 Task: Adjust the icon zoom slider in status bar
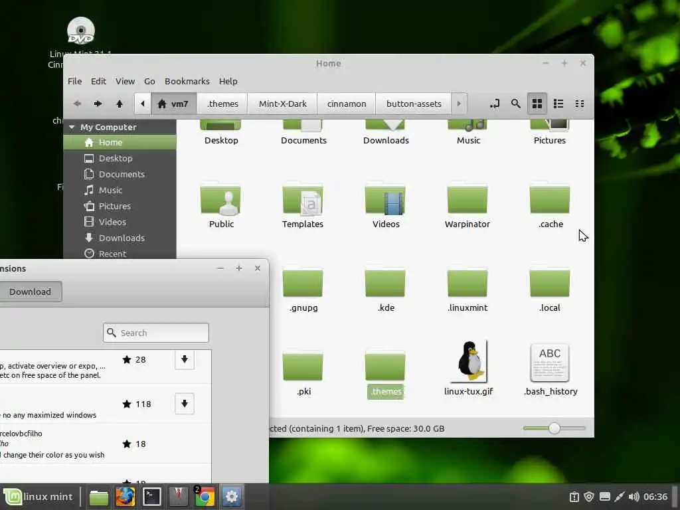pos(554,428)
